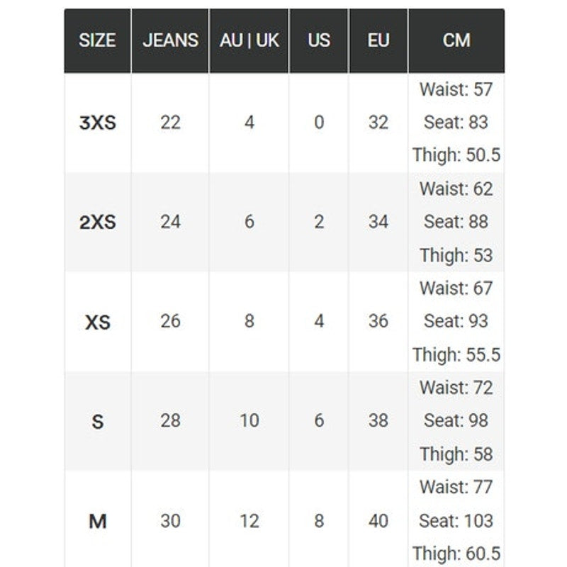The height and width of the screenshot is (567, 567).
Task: Click the CM column header
Action: coord(456,40)
